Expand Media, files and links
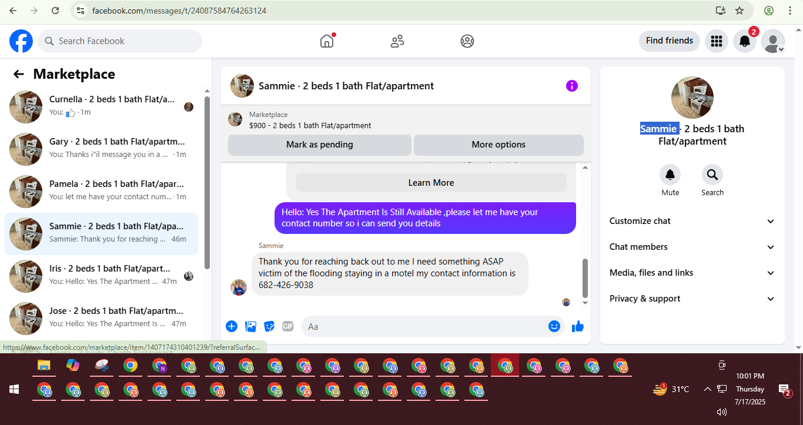 [x=692, y=273]
